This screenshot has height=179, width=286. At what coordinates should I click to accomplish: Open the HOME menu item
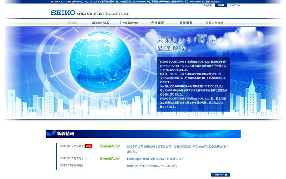[x=72, y=23]
